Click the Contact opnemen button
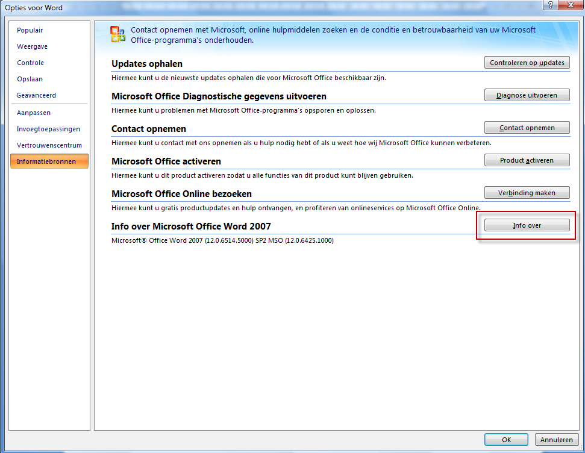 click(527, 127)
